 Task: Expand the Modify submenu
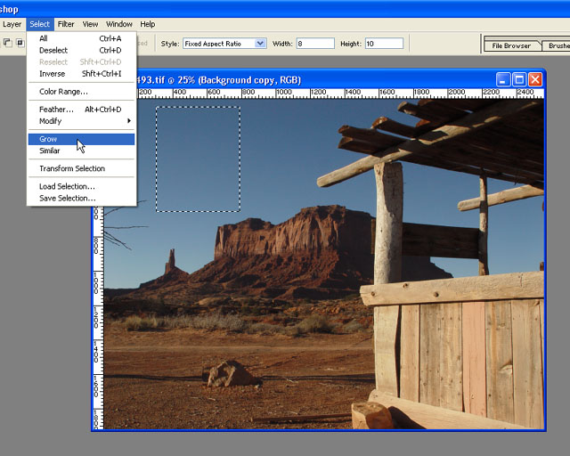(x=81, y=121)
